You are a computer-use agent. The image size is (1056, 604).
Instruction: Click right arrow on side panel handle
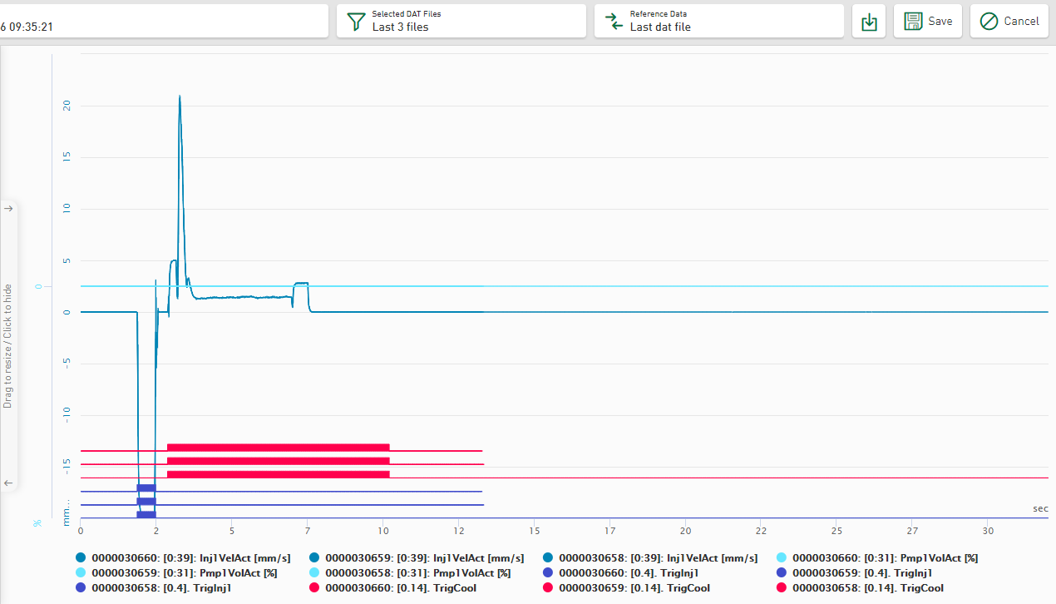coord(8,209)
